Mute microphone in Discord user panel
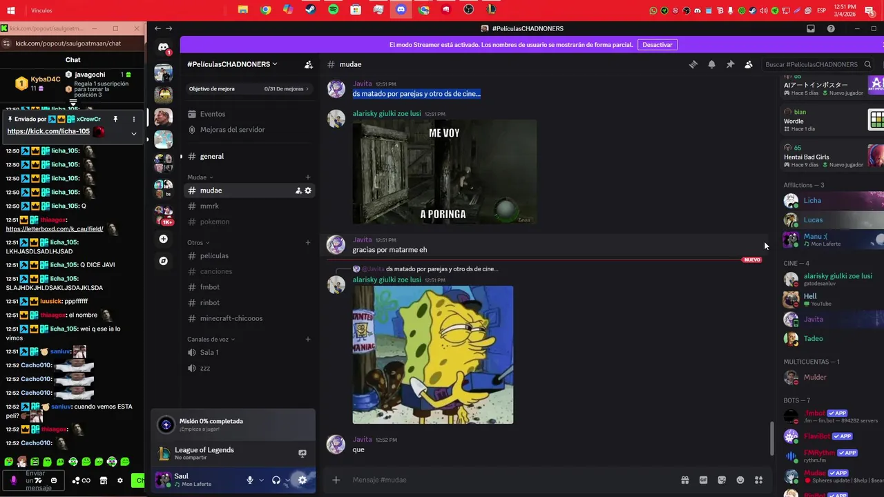This screenshot has height=497, width=884. tap(250, 480)
